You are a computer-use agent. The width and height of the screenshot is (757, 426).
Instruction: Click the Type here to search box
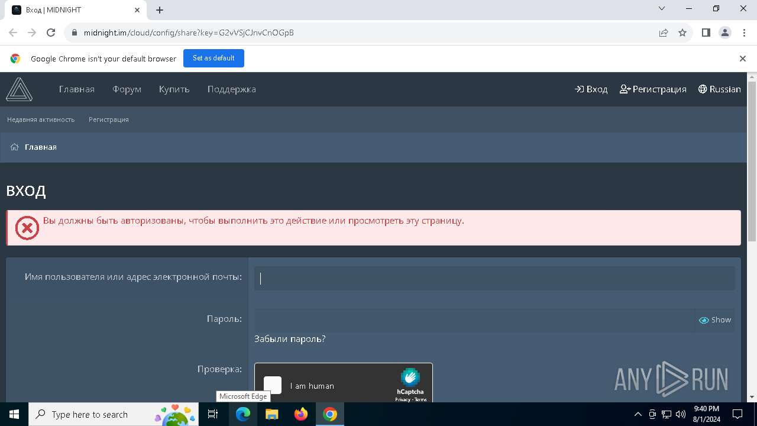[x=112, y=414]
